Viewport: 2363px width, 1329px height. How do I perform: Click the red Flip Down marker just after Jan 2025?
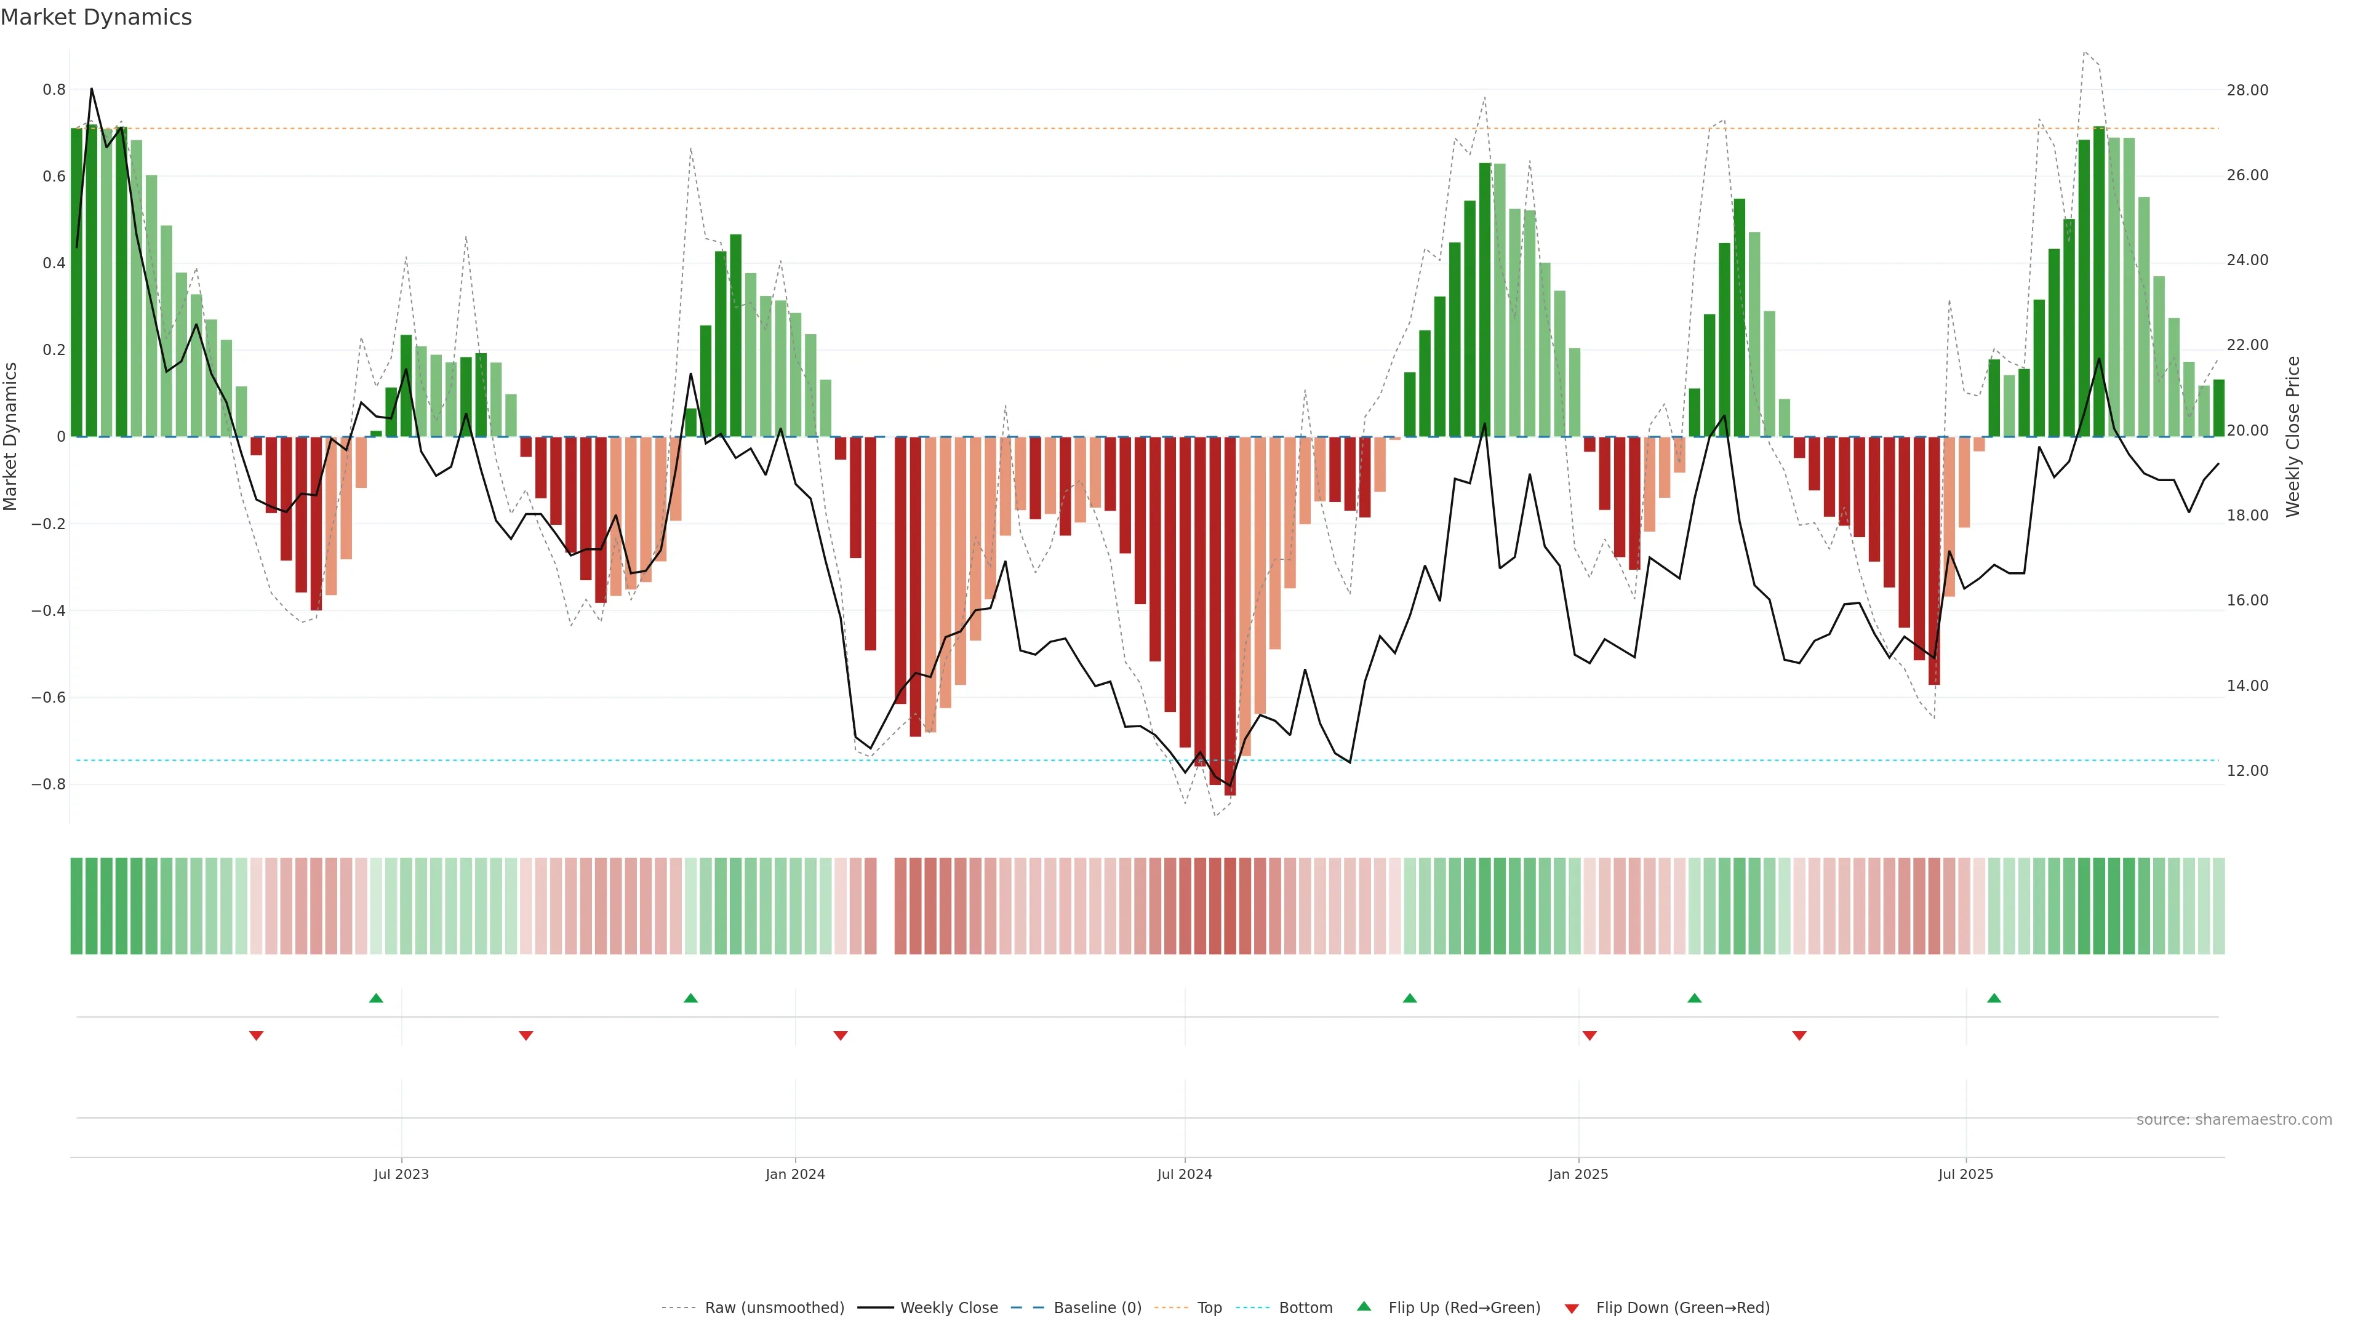point(1589,1036)
